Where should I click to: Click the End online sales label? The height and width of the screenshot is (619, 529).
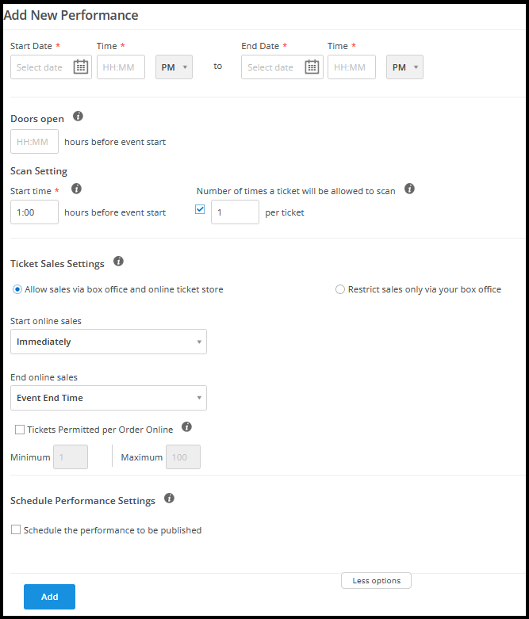[x=44, y=377]
